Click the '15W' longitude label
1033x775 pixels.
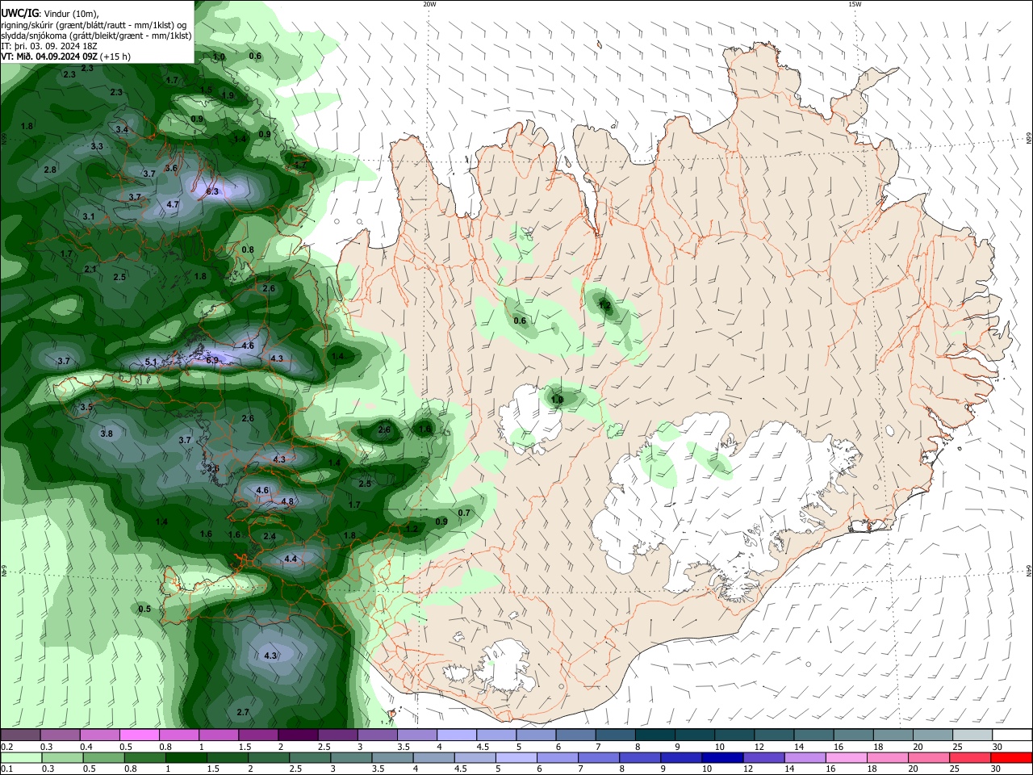[x=855, y=4]
